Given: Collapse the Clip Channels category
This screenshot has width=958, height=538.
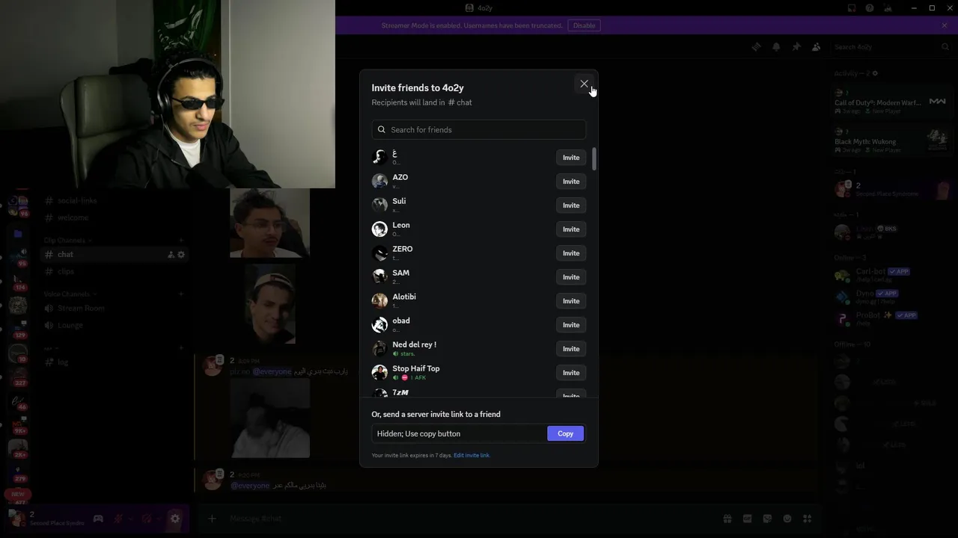Looking at the screenshot, I should coord(67,241).
